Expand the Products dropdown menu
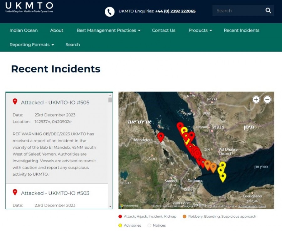Screen dimensions: 282x231 click(200, 30)
